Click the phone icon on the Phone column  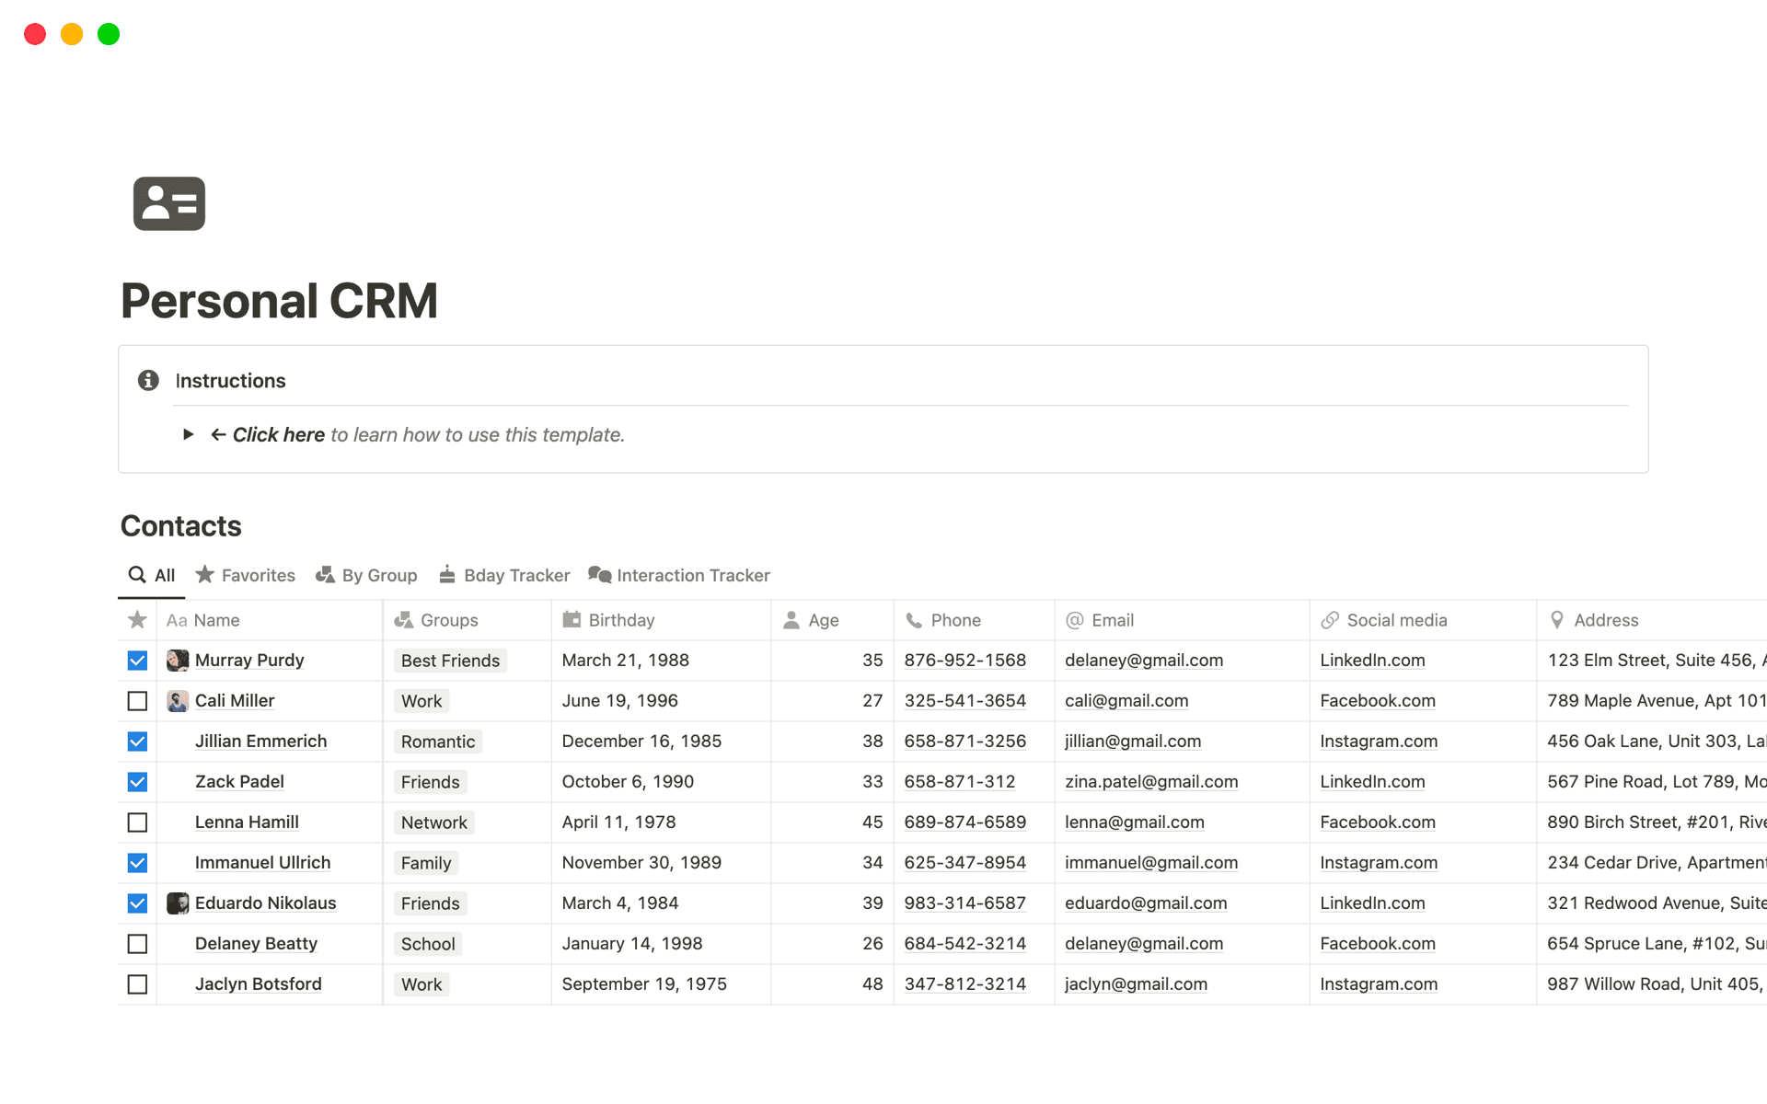point(914,619)
